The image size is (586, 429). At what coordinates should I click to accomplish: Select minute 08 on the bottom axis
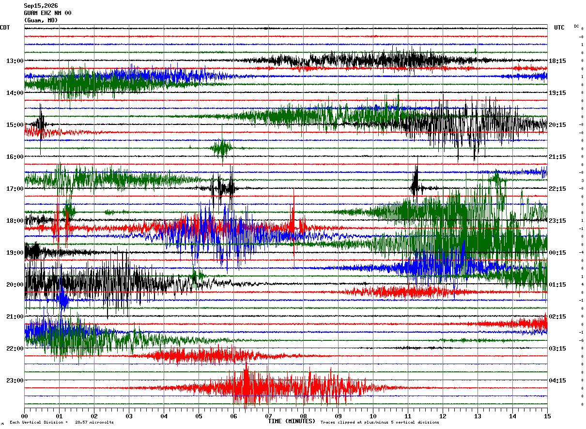click(304, 416)
